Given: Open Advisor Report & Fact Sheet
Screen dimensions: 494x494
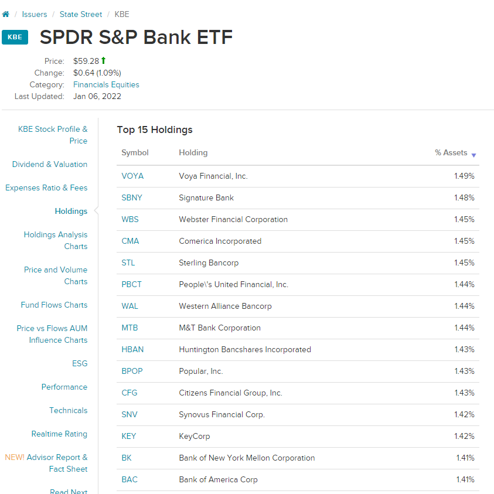Looking at the screenshot, I should click(x=57, y=463).
